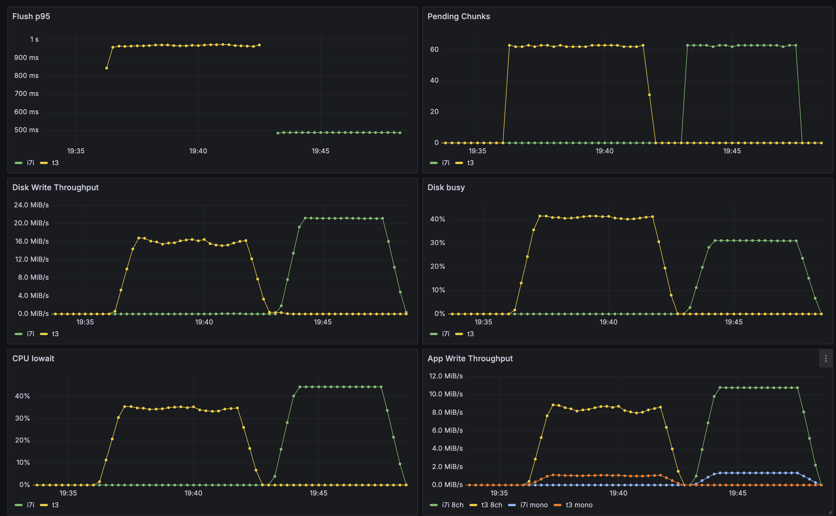Image resolution: width=836 pixels, height=516 pixels.
Task: Click the i7i legend color marker in Flush p95
Action: click(19, 163)
